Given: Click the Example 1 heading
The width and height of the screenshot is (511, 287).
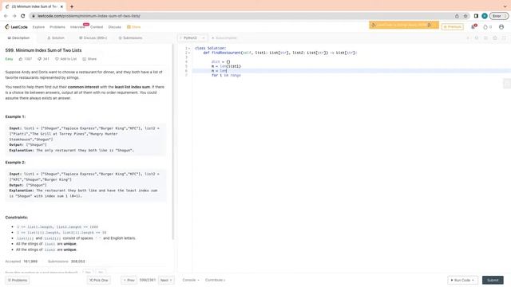Looking at the screenshot, I should click(x=15, y=116).
